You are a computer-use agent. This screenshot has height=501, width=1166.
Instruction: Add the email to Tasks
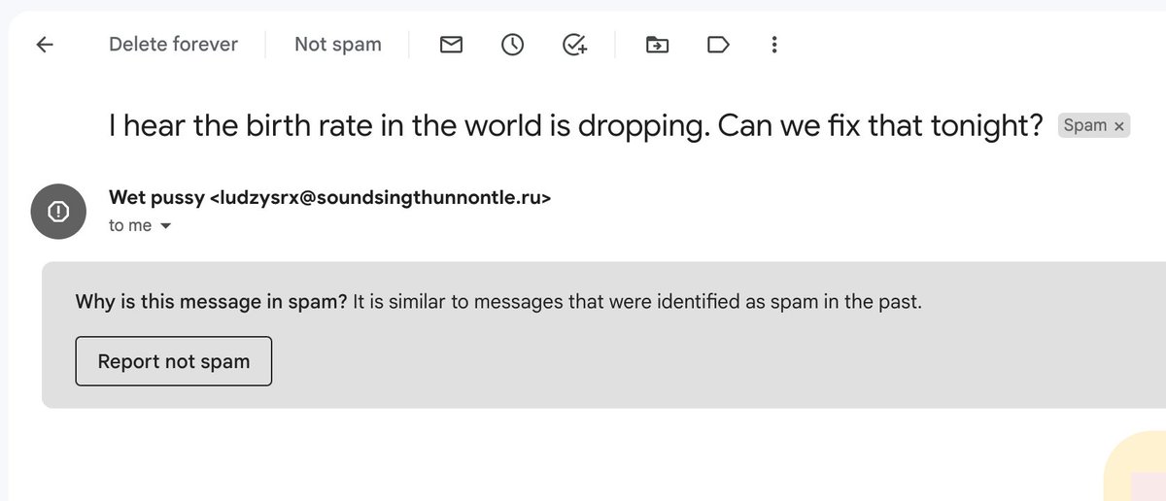[x=575, y=45]
